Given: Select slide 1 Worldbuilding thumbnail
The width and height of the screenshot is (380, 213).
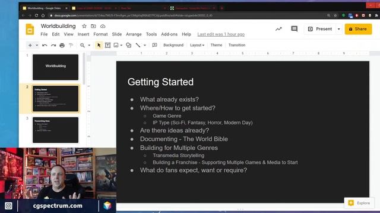Looking at the screenshot, I should pyautogui.click(x=55, y=67).
